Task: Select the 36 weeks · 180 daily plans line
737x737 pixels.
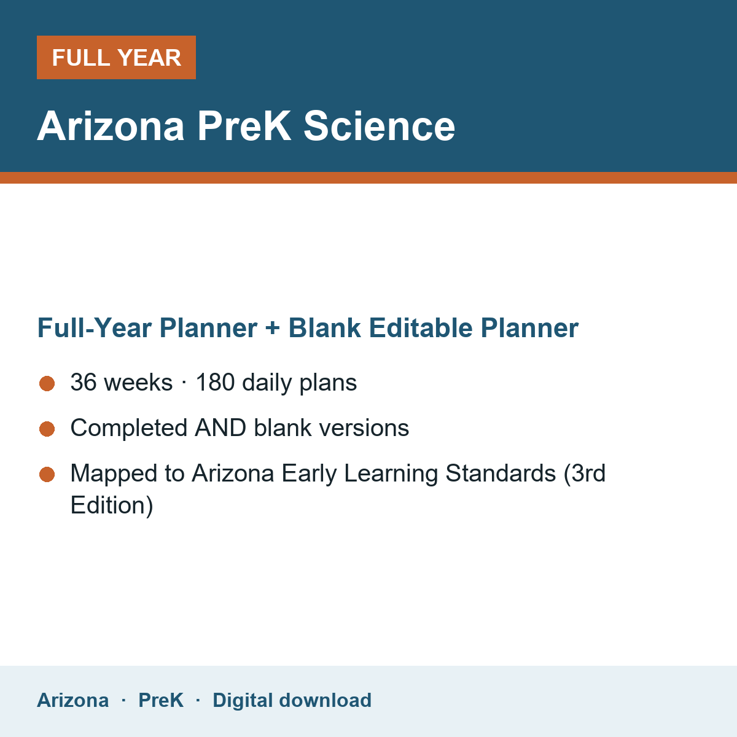Action: coord(214,383)
